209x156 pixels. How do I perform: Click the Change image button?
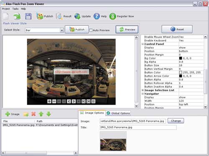coord(176,121)
